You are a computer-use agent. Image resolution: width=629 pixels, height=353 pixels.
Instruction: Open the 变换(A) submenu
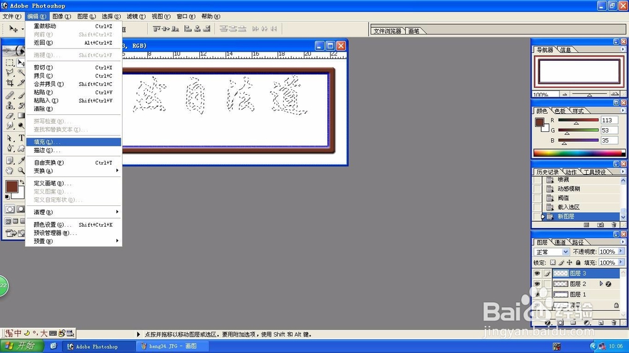74,171
